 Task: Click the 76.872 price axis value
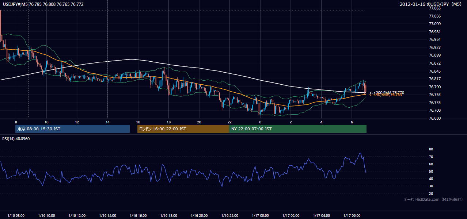[x=434, y=63]
